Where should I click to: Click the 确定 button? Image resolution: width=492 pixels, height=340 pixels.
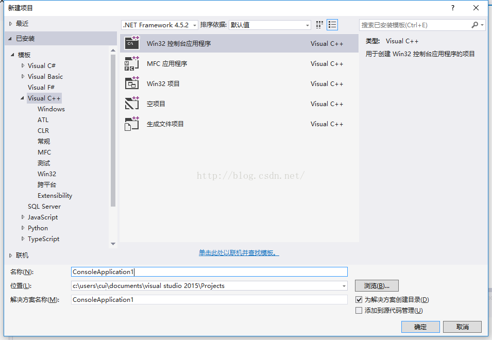pos(420,327)
